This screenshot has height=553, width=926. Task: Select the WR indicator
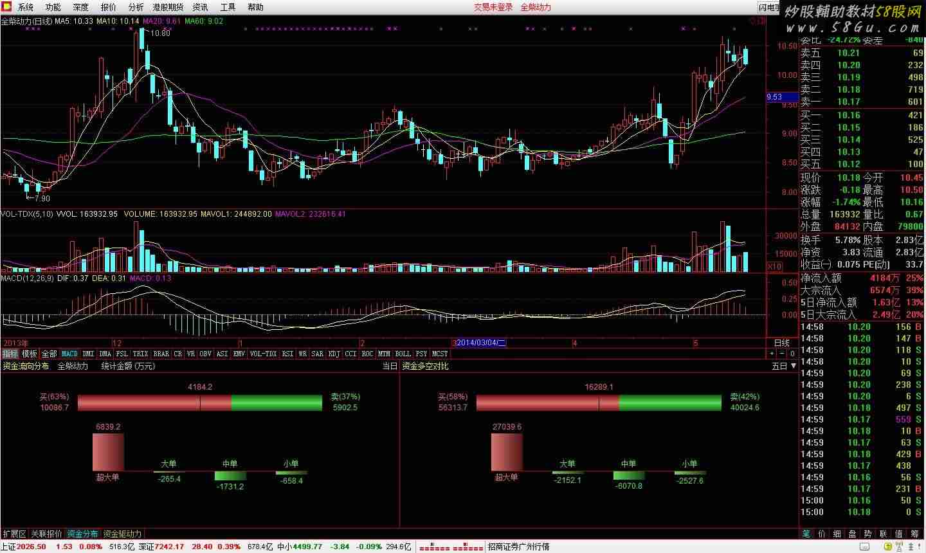303,354
